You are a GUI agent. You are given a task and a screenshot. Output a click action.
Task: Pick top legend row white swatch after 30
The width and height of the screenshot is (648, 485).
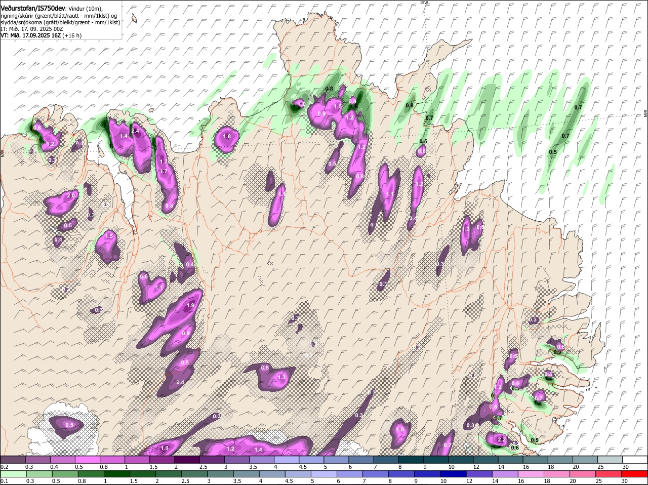point(635,460)
